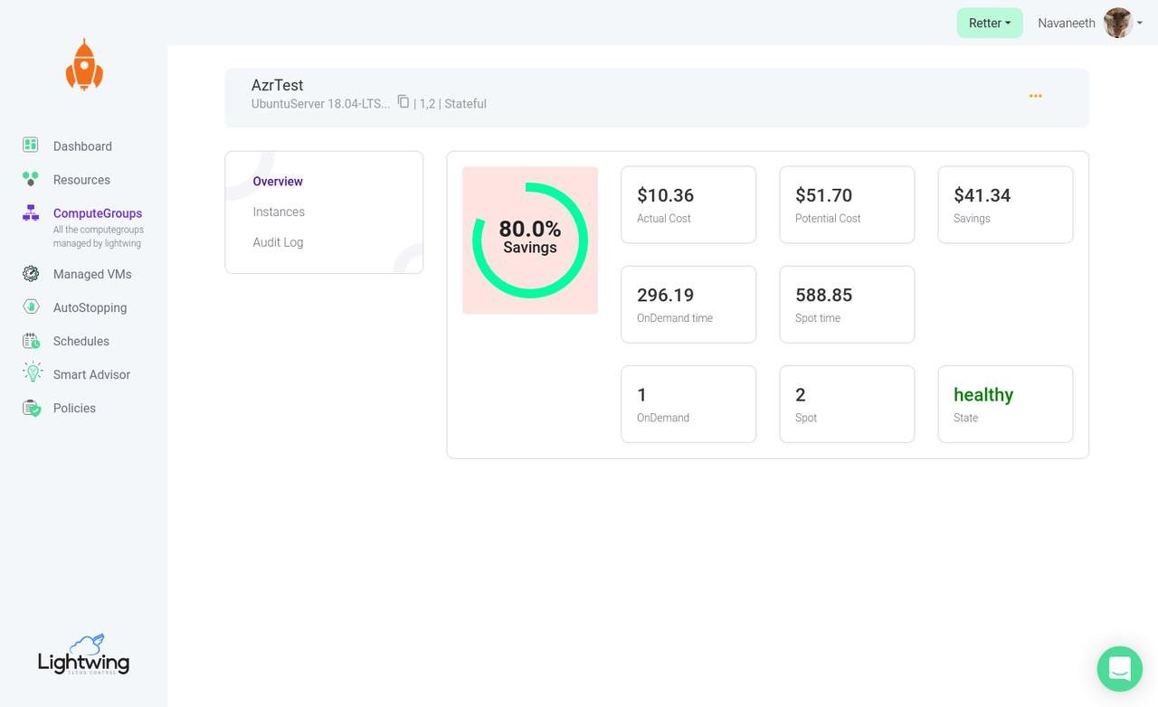1158x707 pixels.
Task: Click the Resources sidebar icon
Action: [x=31, y=179]
